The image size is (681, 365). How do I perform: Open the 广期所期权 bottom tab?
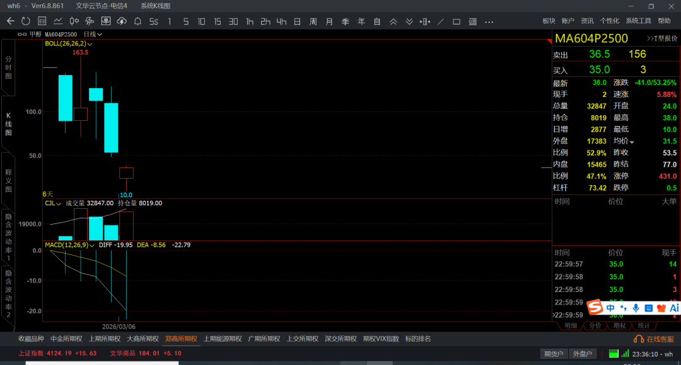click(264, 339)
